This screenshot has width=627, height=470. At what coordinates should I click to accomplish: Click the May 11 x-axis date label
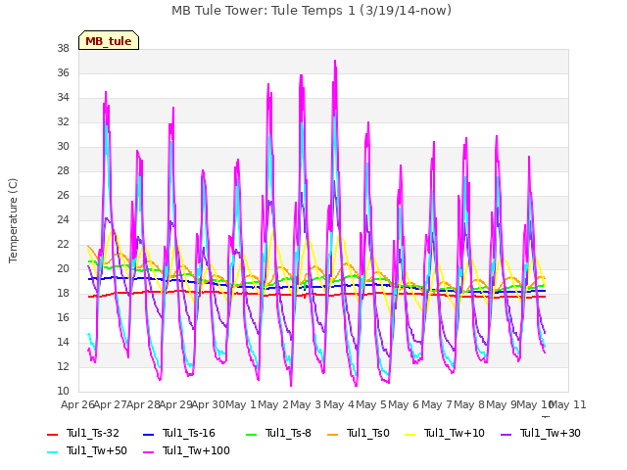tap(568, 404)
